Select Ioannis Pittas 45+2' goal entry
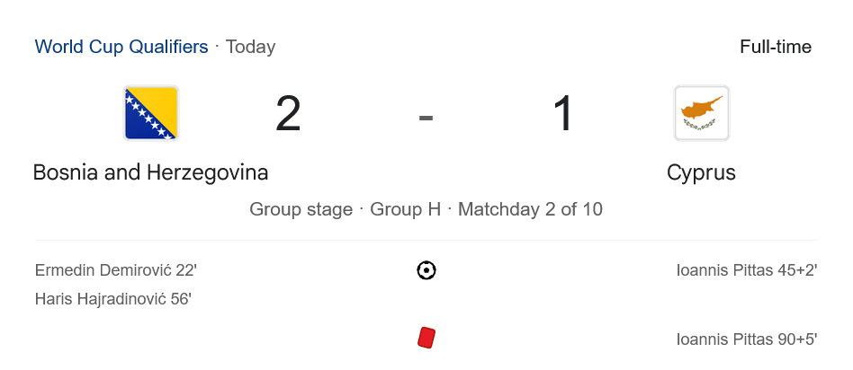 747,270
